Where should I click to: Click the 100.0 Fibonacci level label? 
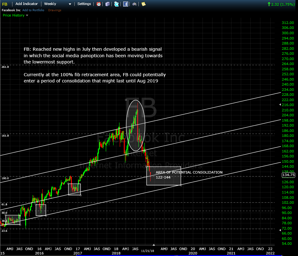point(5,178)
